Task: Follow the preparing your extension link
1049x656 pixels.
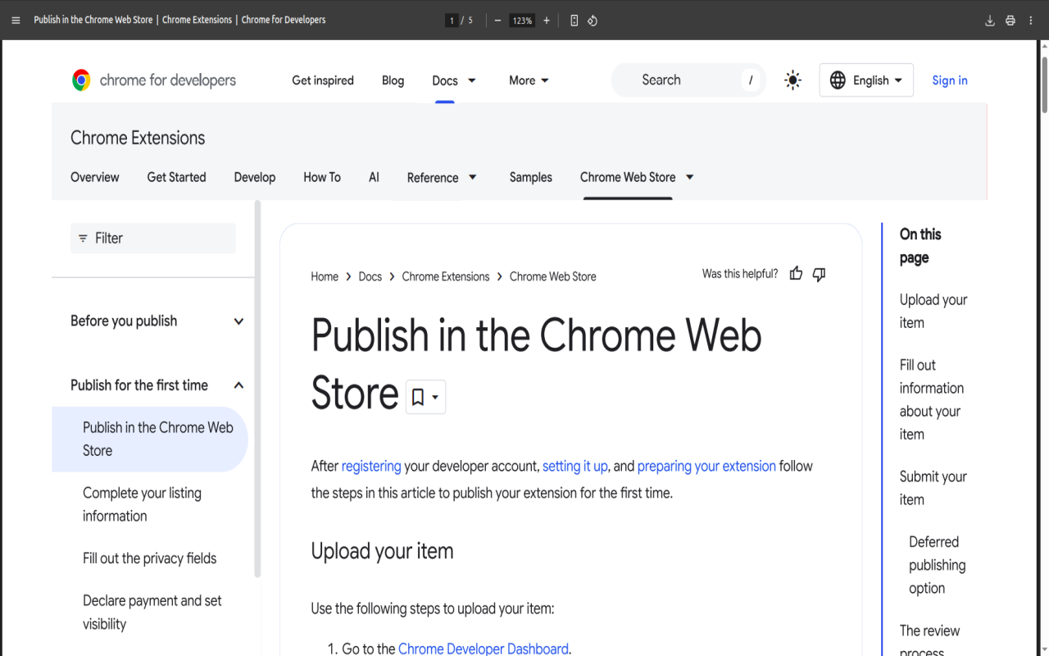Action: 706,466
